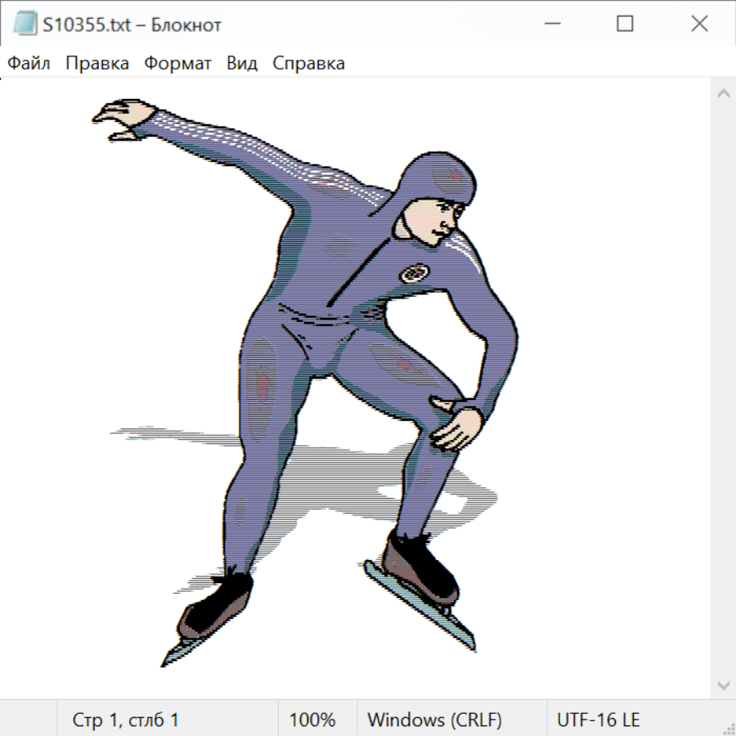The height and width of the screenshot is (736, 736).
Task: Click the Notepad icon in the title bar
Action: (x=25, y=25)
